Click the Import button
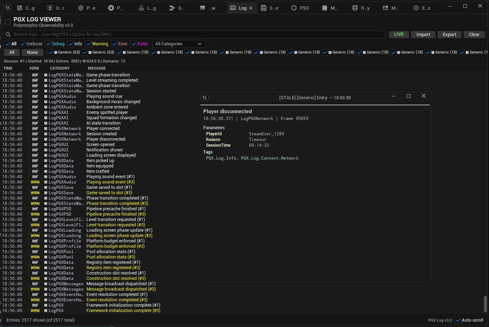Screen dimensions: 489x327 tap(423, 35)
